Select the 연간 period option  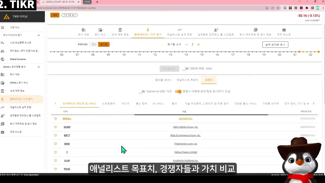click(x=94, y=44)
